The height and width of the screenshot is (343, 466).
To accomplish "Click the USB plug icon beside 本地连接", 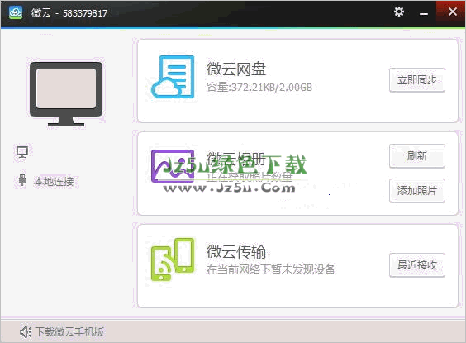I will point(22,180).
